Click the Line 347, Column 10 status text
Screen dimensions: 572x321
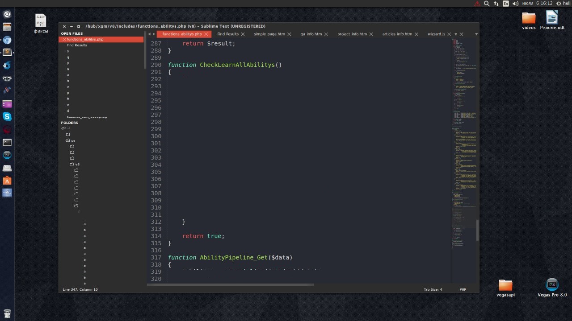point(80,289)
